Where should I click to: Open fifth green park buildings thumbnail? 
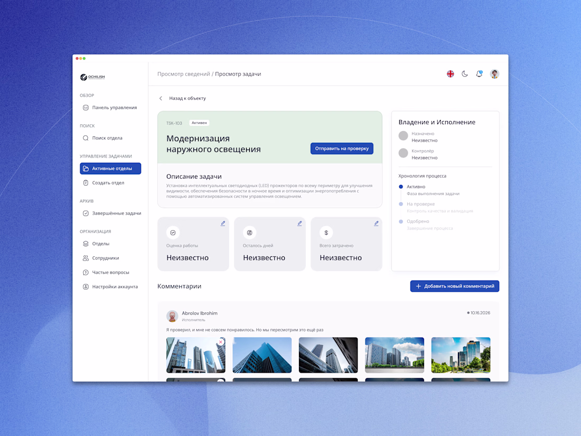[x=461, y=355]
